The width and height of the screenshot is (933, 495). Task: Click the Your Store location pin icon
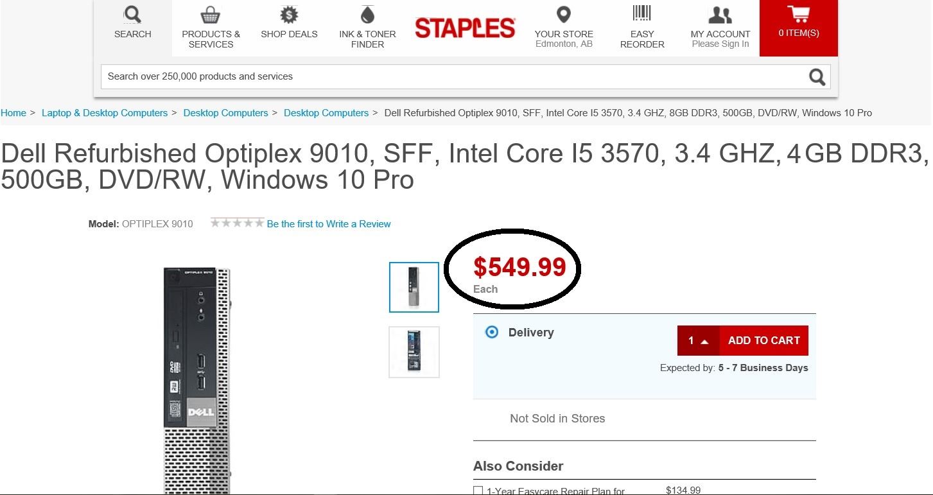(x=563, y=14)
